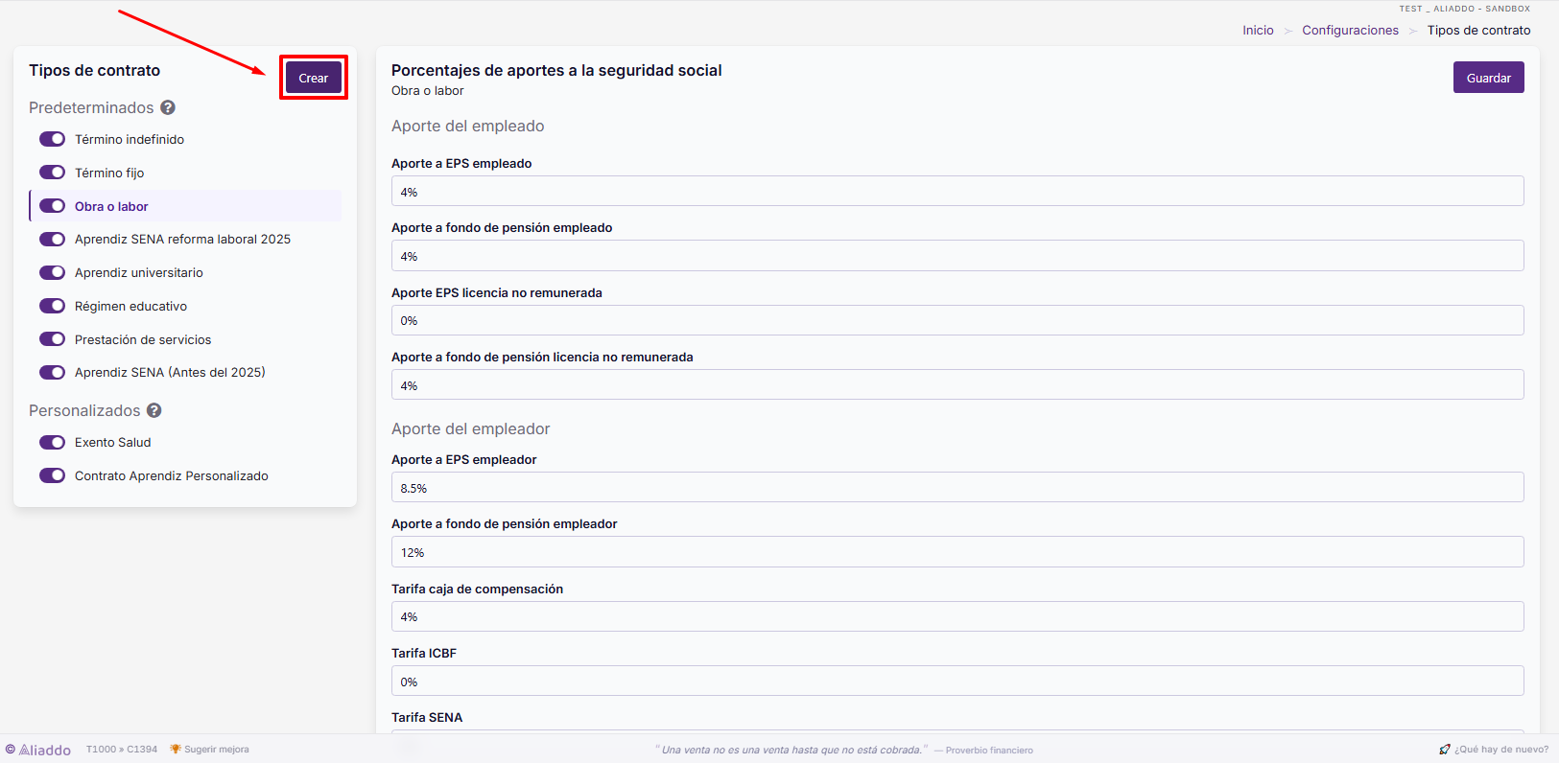Click the lightbulb icon beside Sugerir mejora

176,750
